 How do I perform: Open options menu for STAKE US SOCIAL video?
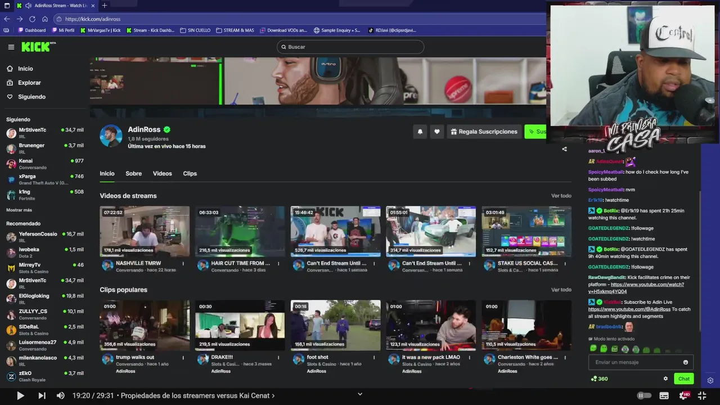[x=565, y=263]
